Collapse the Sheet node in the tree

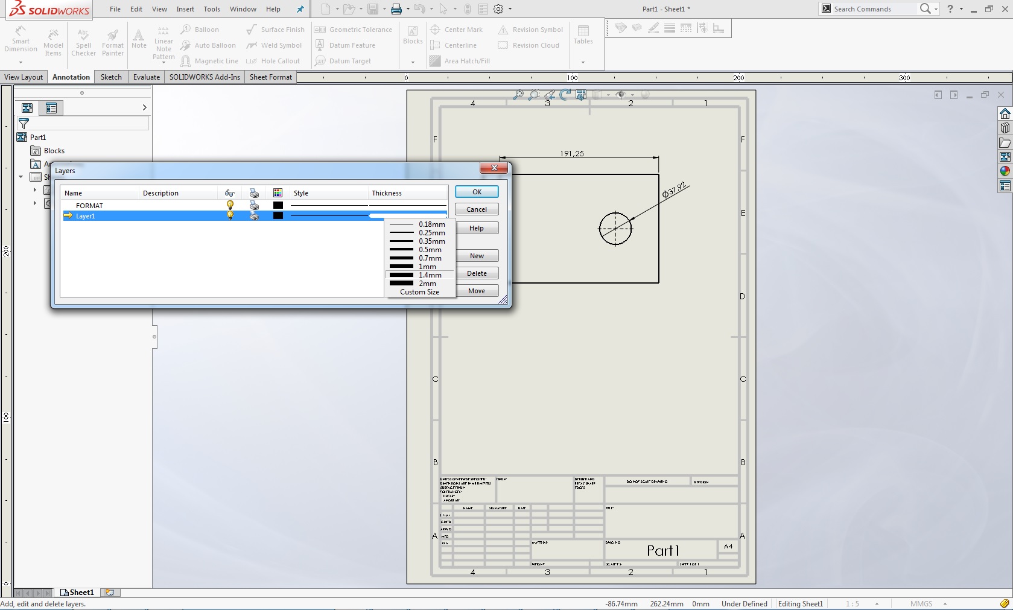point(21,177)
